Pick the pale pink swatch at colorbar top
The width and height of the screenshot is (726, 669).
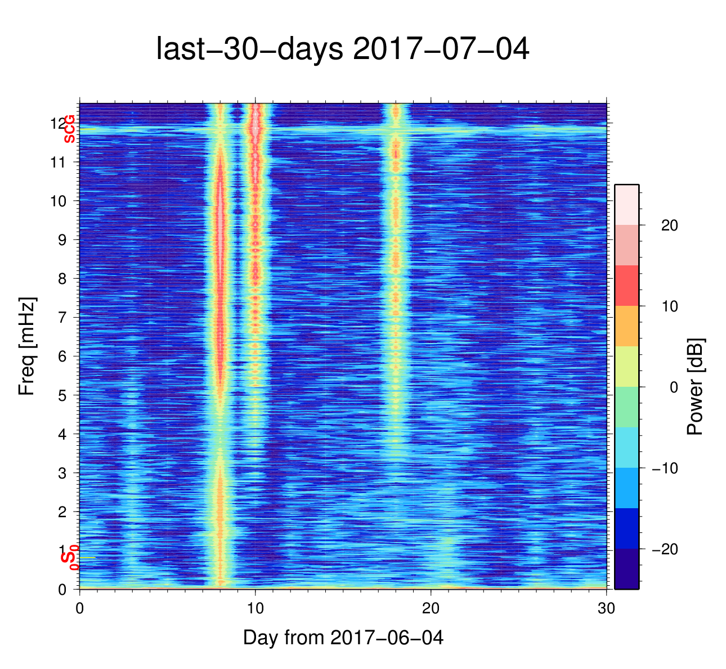626,205
